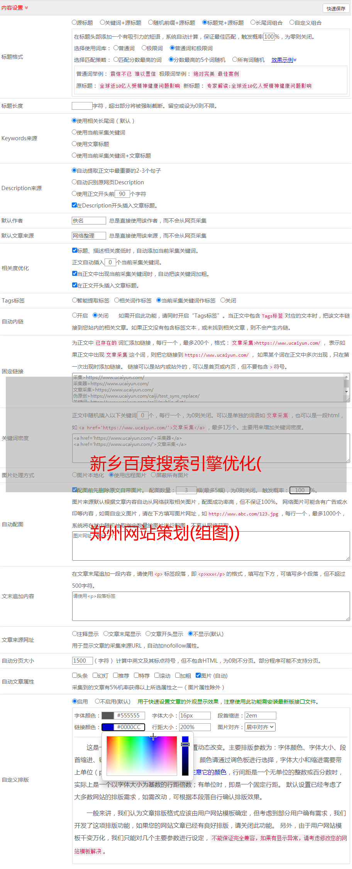Click the 标题长度 character input box
Screen dimensions: 352x869
click(82, 106)
